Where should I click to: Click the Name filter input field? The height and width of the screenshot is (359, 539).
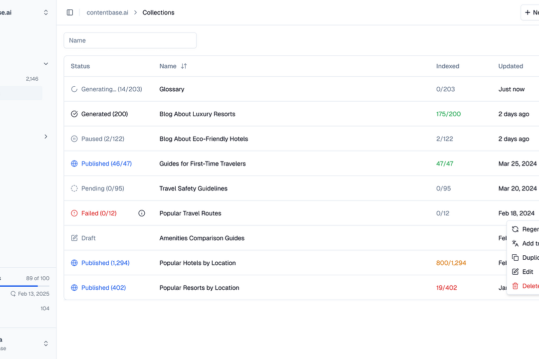(x=130, y=40)
